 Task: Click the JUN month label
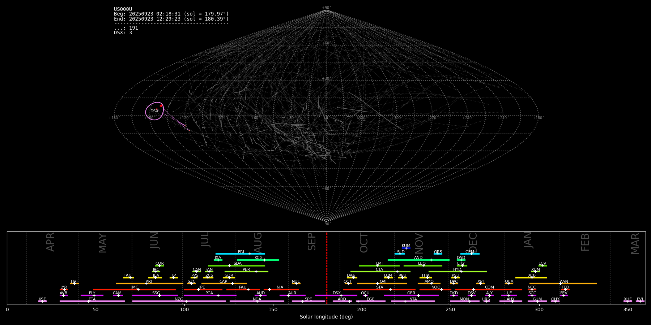coord(154,240)
